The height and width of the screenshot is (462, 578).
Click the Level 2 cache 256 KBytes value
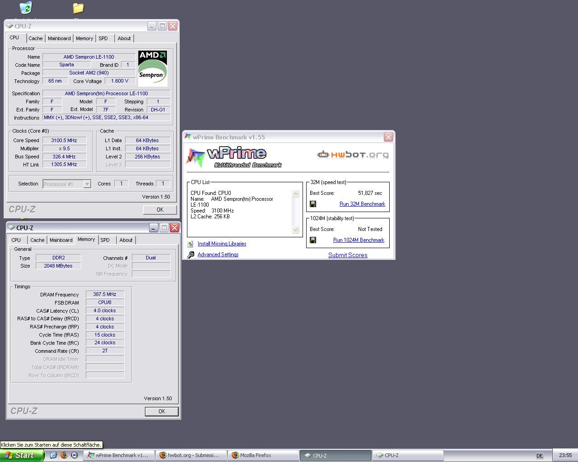148,157
